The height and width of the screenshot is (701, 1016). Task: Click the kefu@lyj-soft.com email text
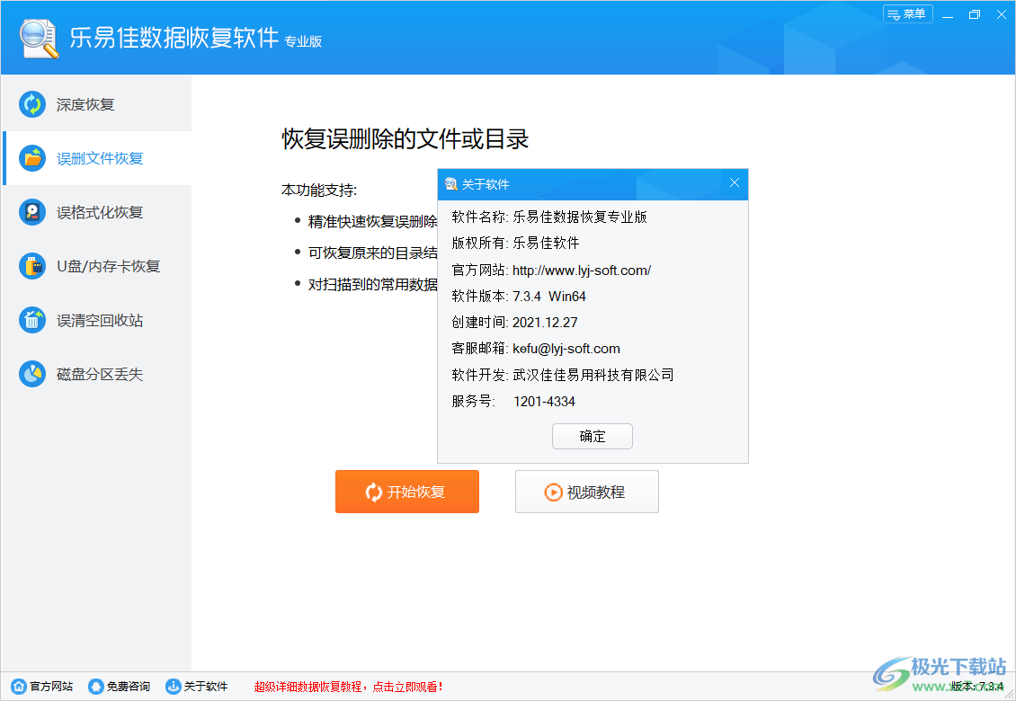coord(566,349)
